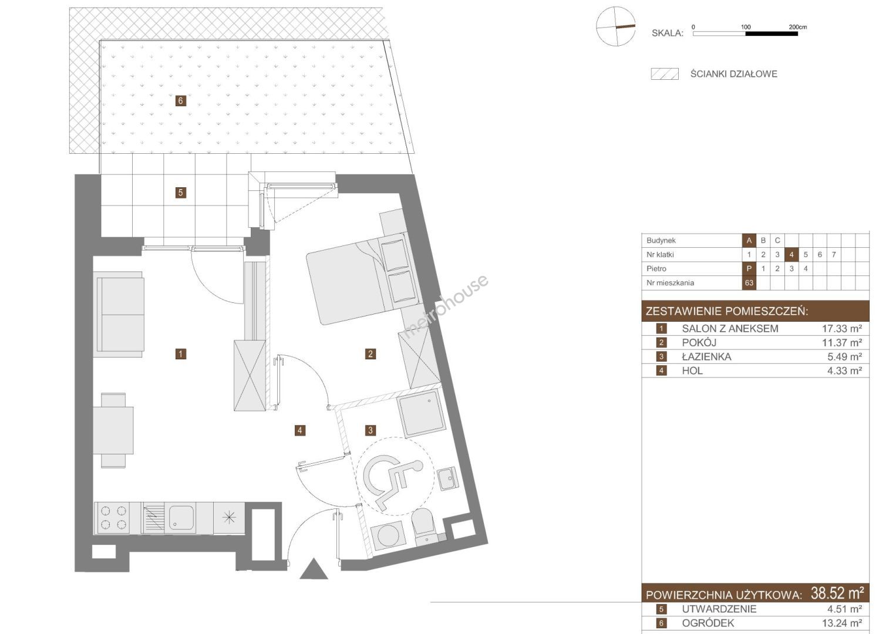The image size is (896, 634).
Task: Click the fridge snowflake symbol
Action: pyautogui.click(x=229, y=518)
